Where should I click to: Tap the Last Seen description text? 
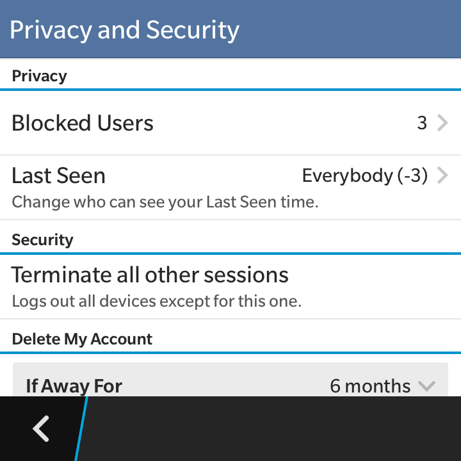(x=165, y=203)
